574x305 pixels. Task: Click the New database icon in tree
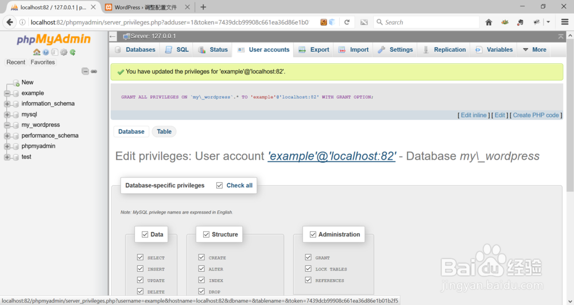[15, 83]
